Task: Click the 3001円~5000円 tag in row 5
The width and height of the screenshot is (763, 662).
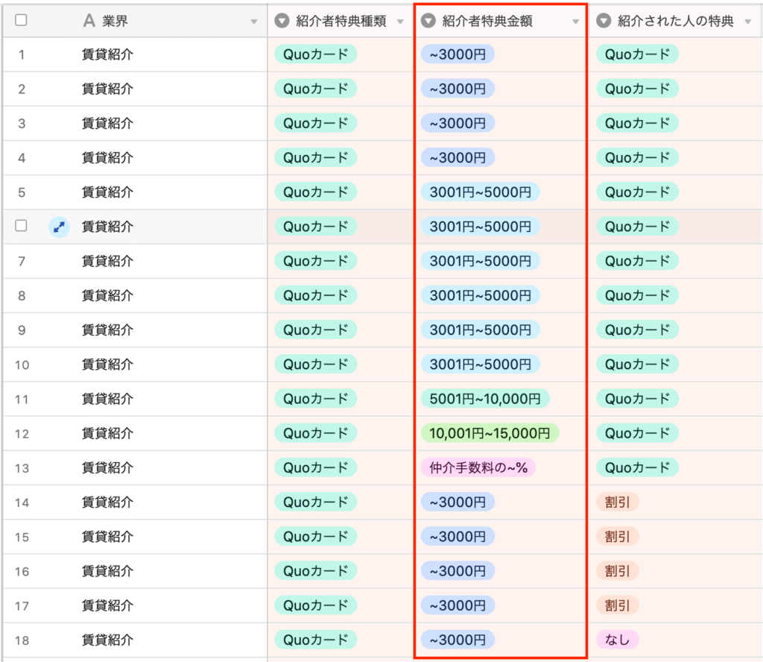Action: pyautogui.click(x=481, y=192)
